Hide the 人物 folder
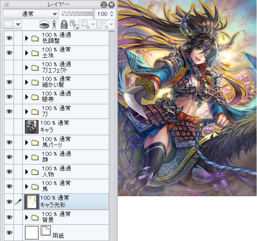This screenshot has width=257, height=241. tap(9, 172)
